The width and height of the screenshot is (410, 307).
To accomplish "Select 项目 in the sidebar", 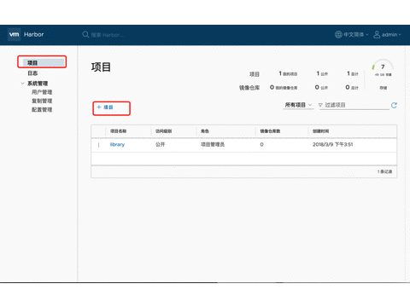I will coord(42,62).
